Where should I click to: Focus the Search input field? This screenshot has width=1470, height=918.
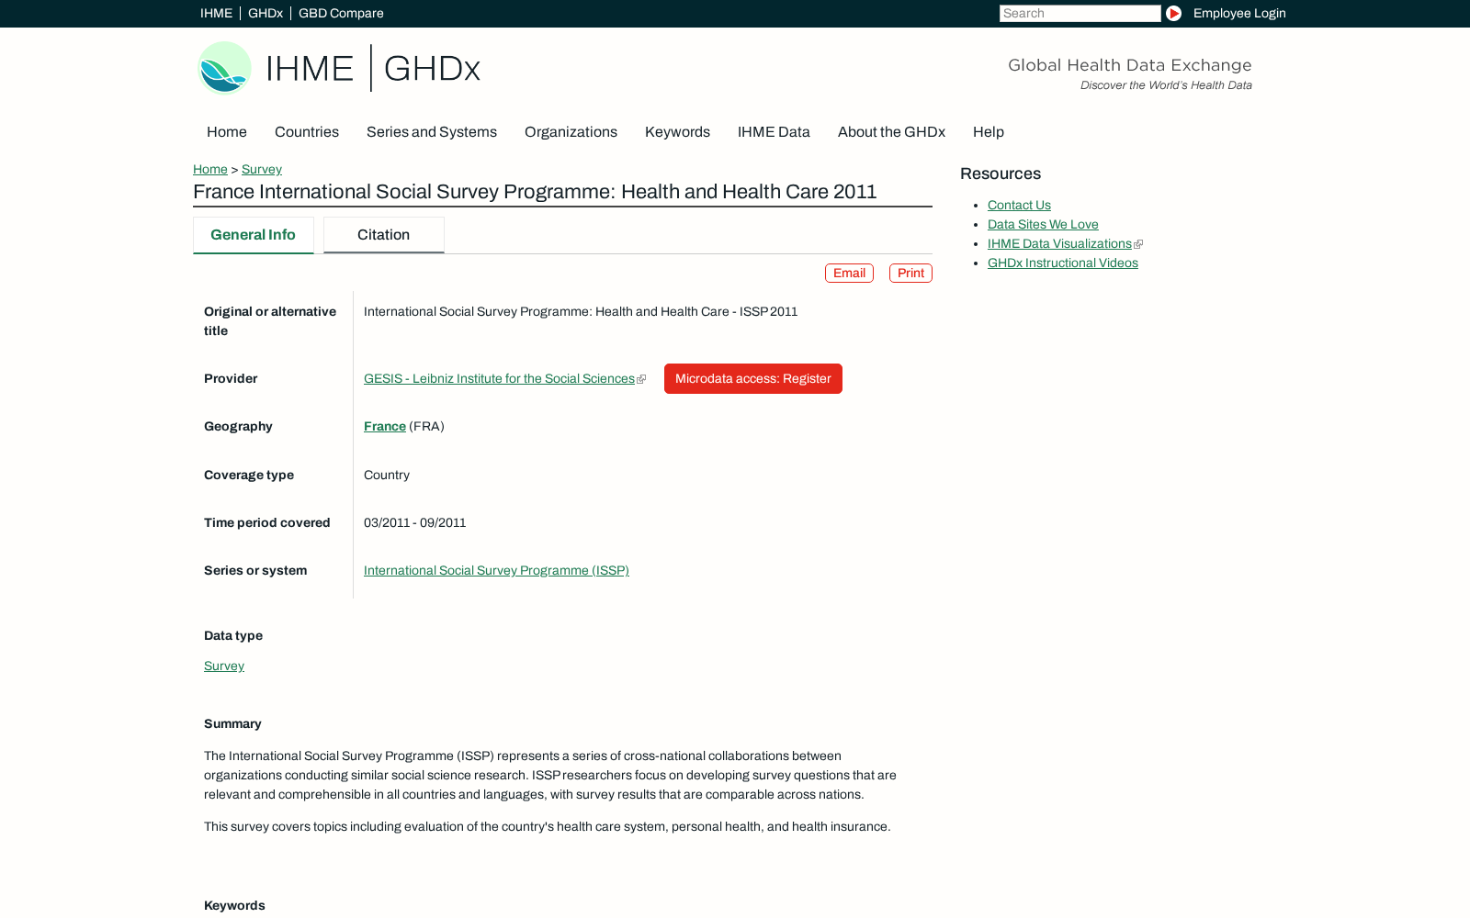tap(1080, 13)
